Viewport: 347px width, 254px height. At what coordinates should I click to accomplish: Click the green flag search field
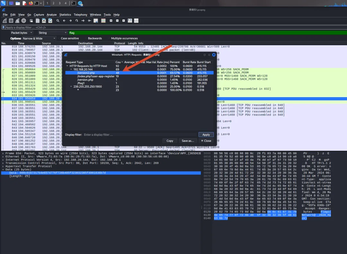(208, 33)
